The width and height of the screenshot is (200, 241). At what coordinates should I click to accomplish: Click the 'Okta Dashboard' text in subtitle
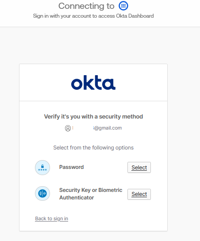(x=135, y=16)
